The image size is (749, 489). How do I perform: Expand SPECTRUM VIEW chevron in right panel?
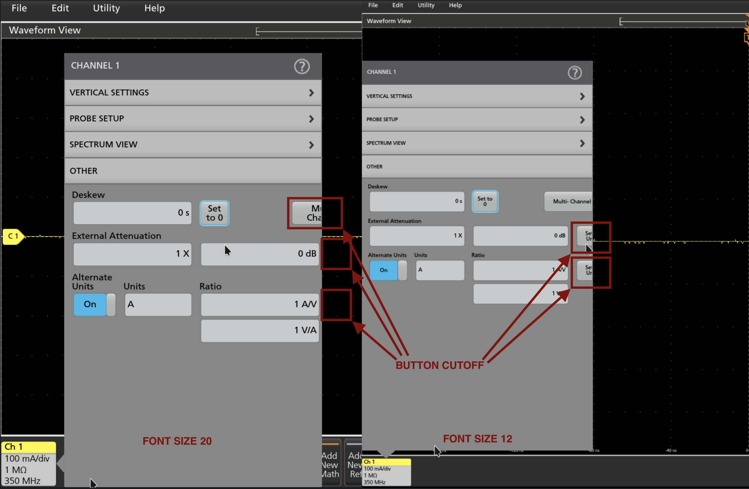tap(582, 143)
